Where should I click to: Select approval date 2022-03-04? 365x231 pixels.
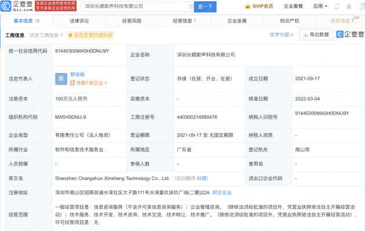point(308,99)
